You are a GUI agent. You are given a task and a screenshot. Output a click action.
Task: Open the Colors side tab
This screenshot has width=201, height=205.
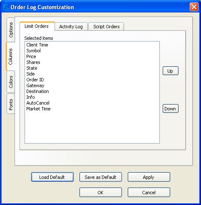pos(11,82)
